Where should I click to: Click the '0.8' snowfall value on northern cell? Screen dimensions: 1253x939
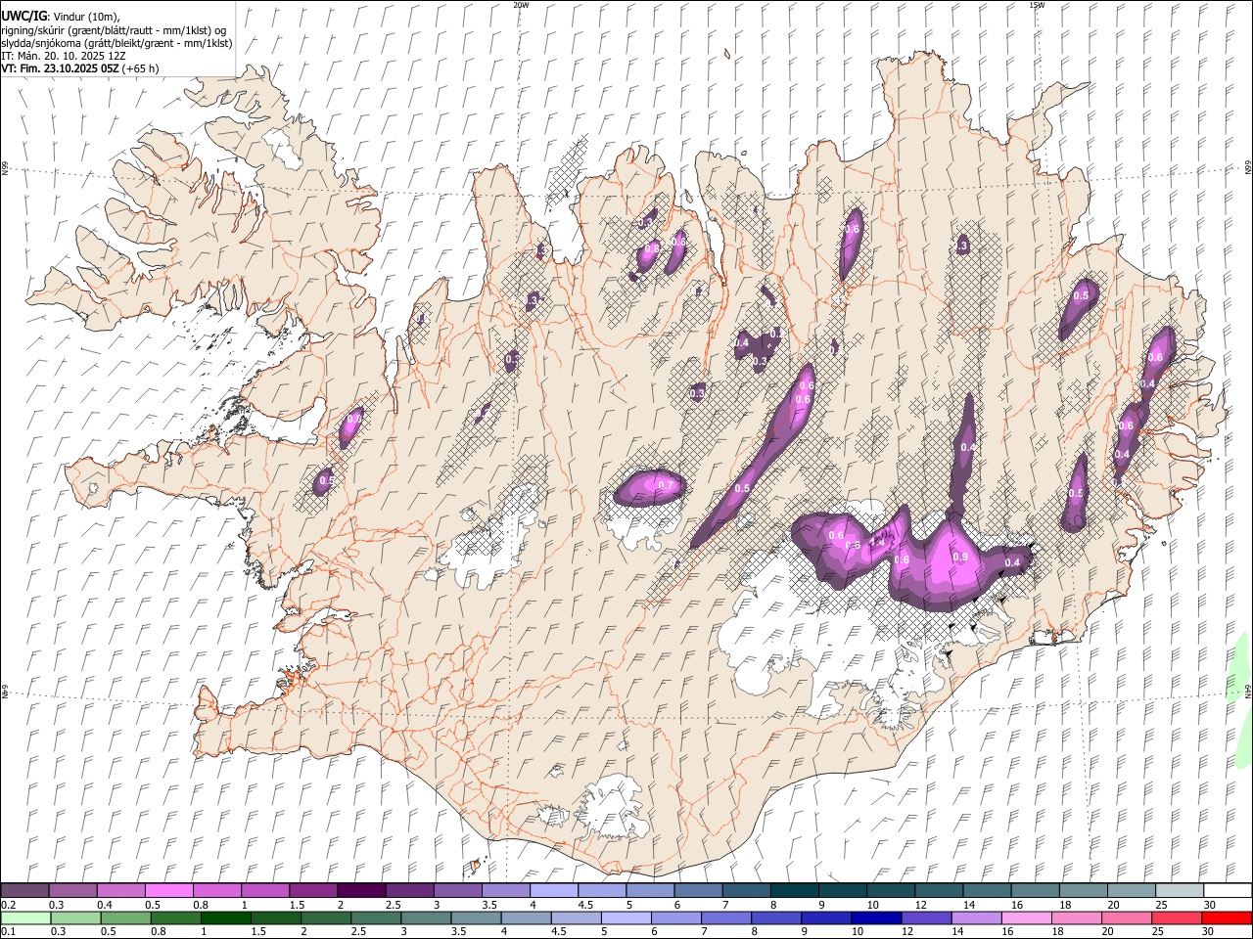click(651, 249)
